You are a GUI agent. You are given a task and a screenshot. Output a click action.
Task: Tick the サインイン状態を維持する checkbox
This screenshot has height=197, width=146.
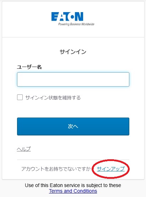coord(20,97)
